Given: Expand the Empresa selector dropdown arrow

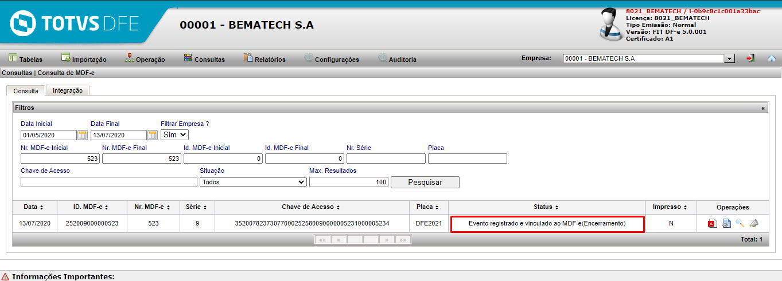Looking at the screenshot, I should click(x=730, y=58).
